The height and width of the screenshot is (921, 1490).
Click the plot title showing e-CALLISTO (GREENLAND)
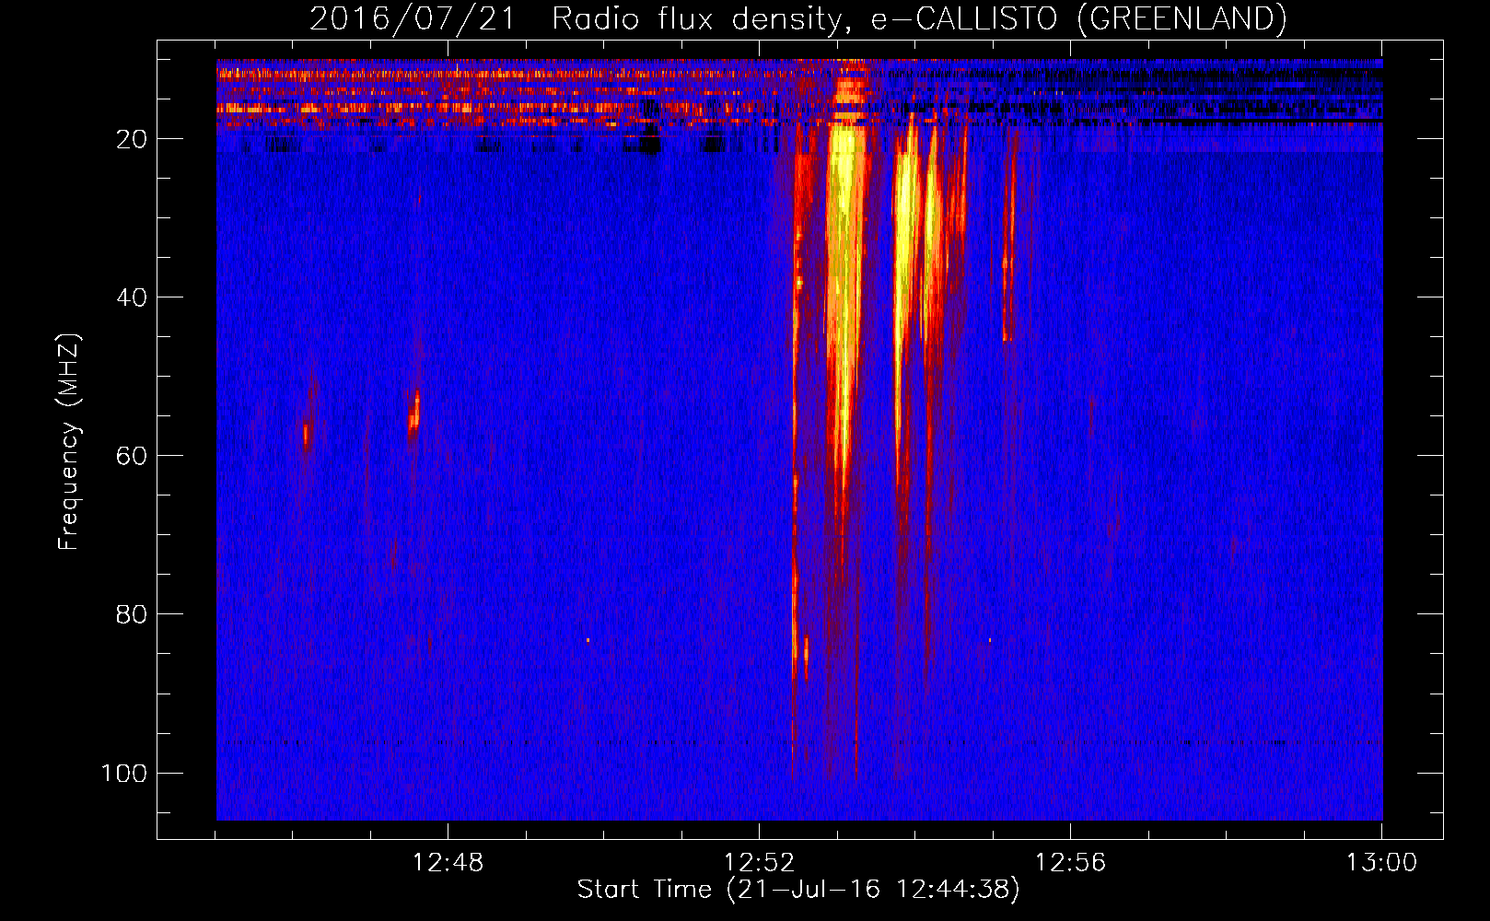(797, 18)
